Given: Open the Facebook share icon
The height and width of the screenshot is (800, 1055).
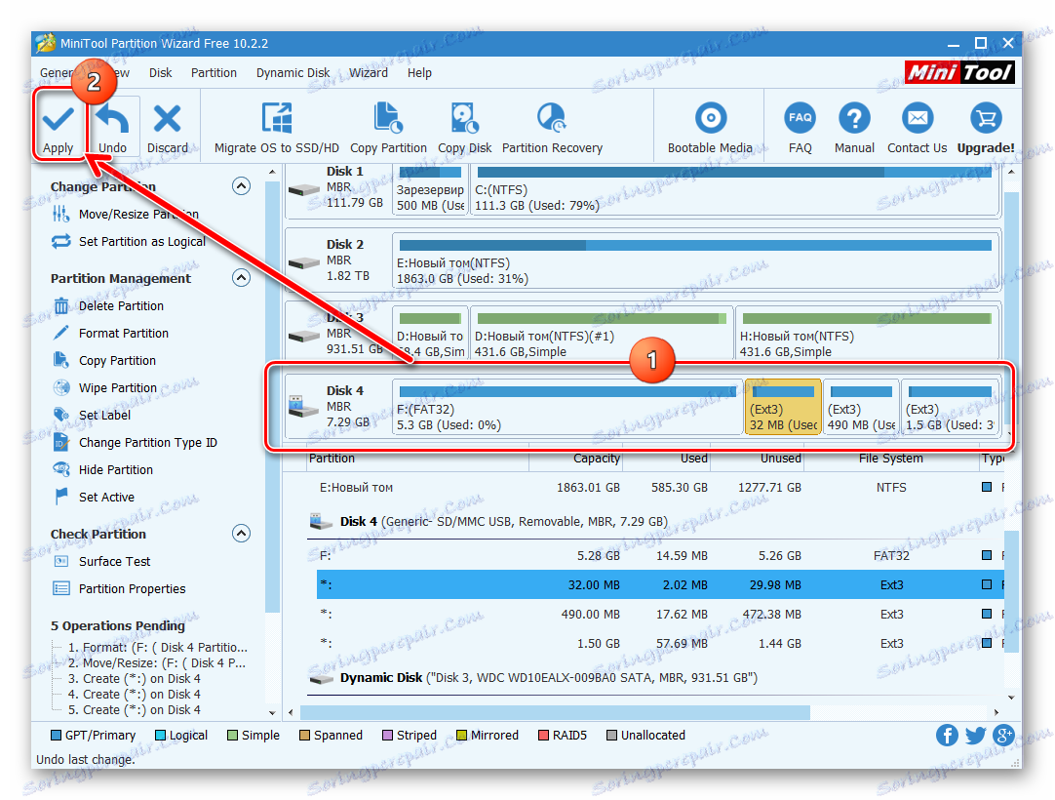Looking at the screenshot, I should [947, 735].
